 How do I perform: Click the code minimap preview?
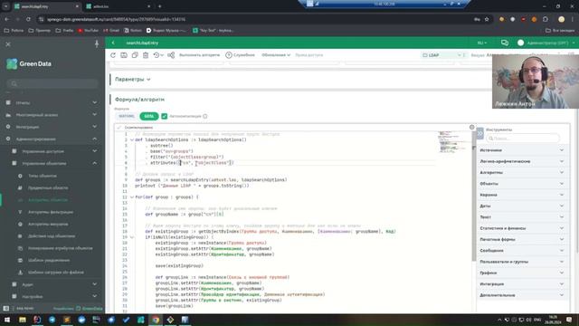[x=454, y=142]
